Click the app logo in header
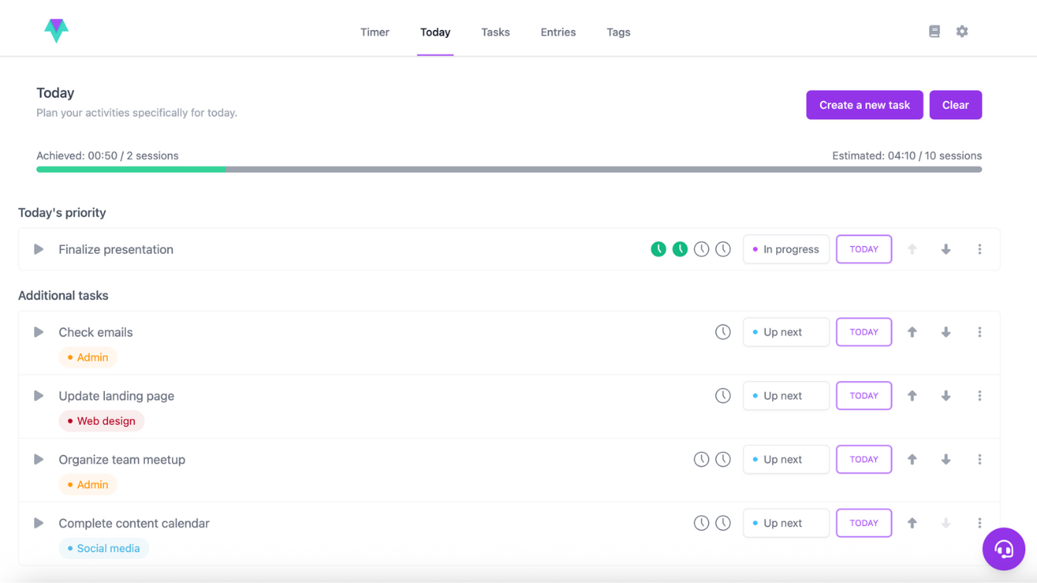The height and width of the screenshot is (583, 1037). click(x=56, y=31)
